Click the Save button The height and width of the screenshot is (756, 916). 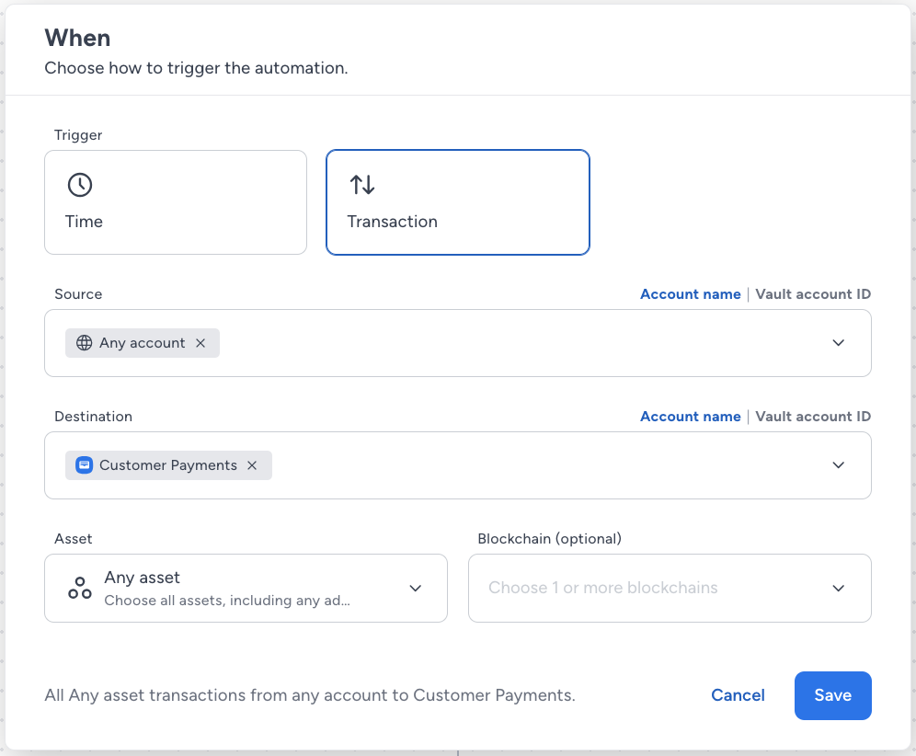(x=833, y=695)
